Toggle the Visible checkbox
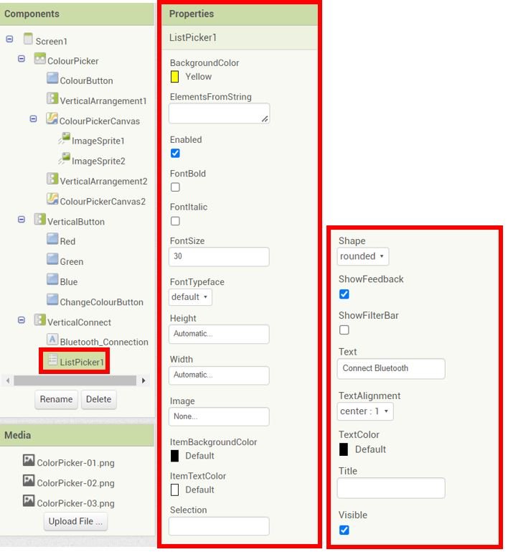This screenshot has height=552, width=508. pos(344,530)
